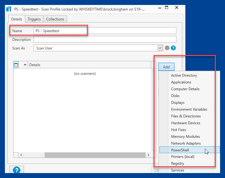Open the Collections tab
This screenshot has width=225, height=178.
(x=55, y=19)
